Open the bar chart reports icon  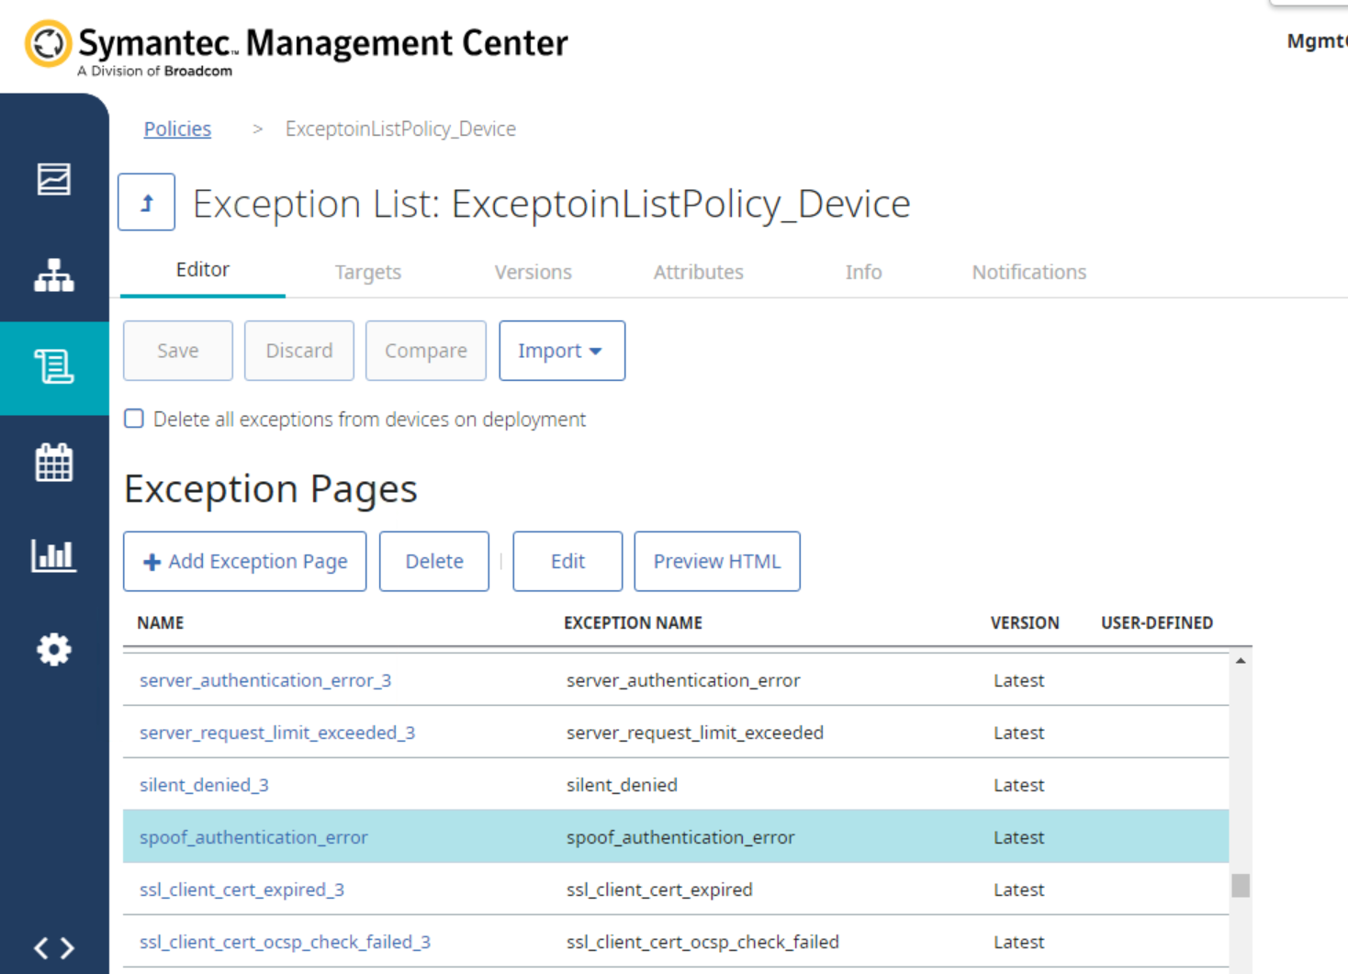pos(53,555)
